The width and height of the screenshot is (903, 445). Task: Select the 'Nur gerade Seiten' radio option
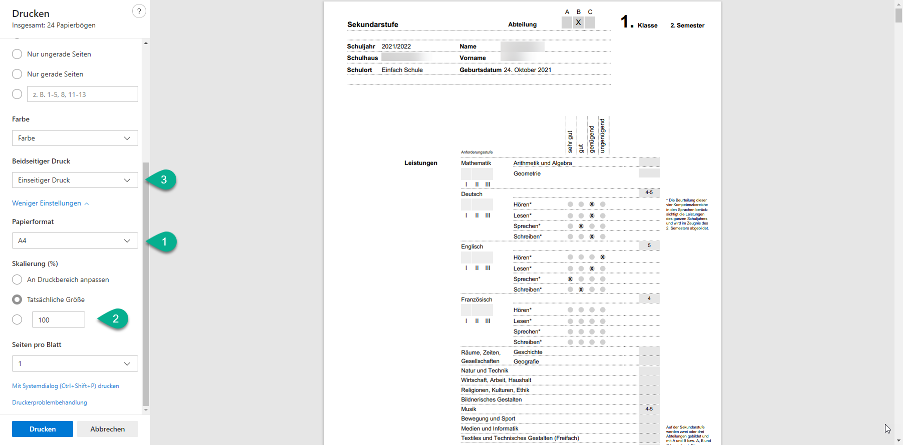[17, 74]
